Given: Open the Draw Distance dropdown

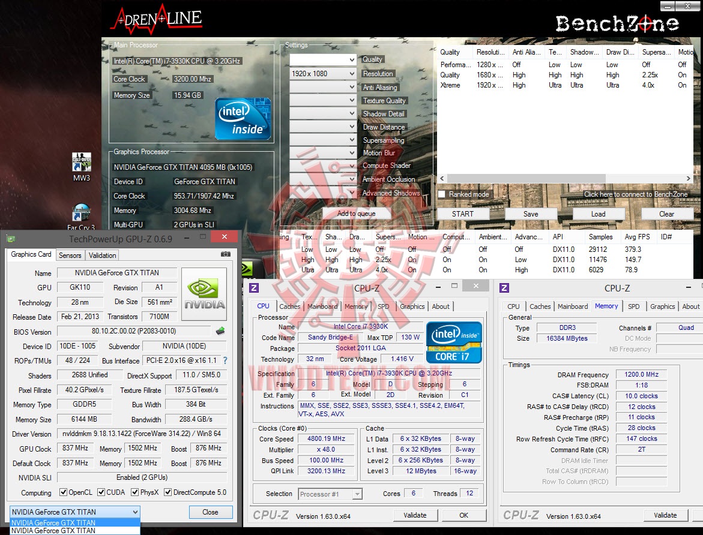Looking at the screenshot, I should point(323,127).
